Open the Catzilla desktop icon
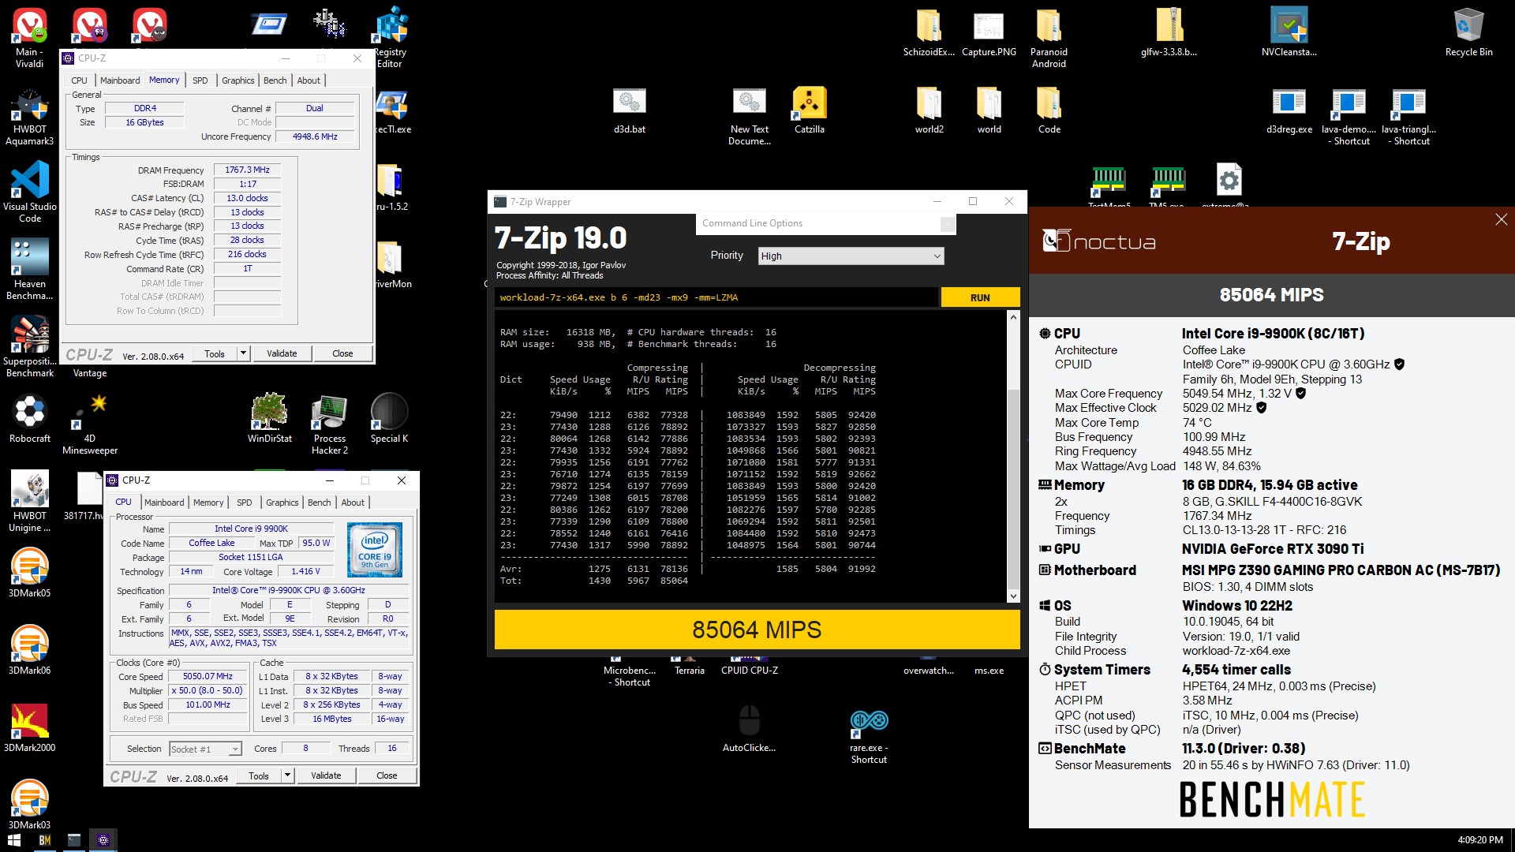The width and height of the screenshot is (1515, 852). pyautogui.click(x=809, y=110)
